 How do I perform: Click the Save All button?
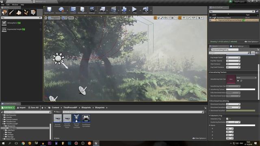coord(33,108)
